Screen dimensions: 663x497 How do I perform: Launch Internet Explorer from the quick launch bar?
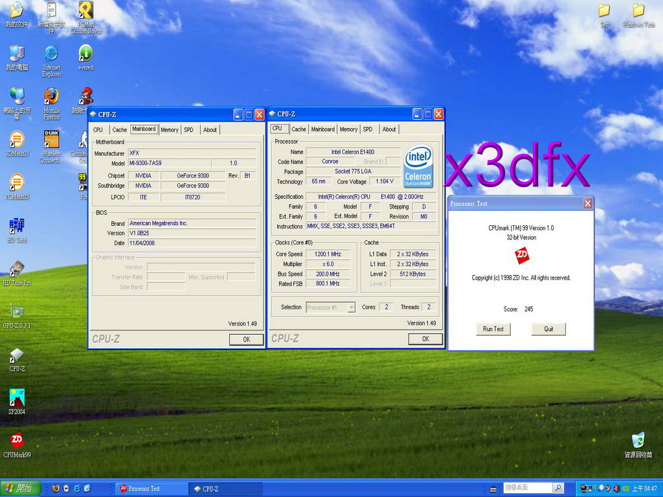point(77,489)
